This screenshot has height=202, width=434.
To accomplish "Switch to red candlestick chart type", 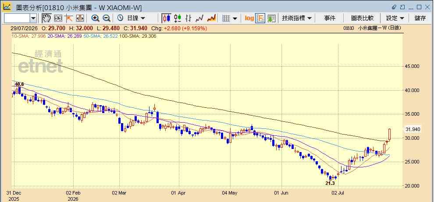I will (166, 18).
